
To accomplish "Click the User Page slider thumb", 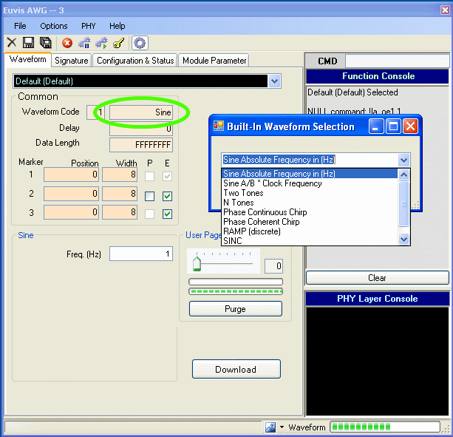I will [197, 265].
